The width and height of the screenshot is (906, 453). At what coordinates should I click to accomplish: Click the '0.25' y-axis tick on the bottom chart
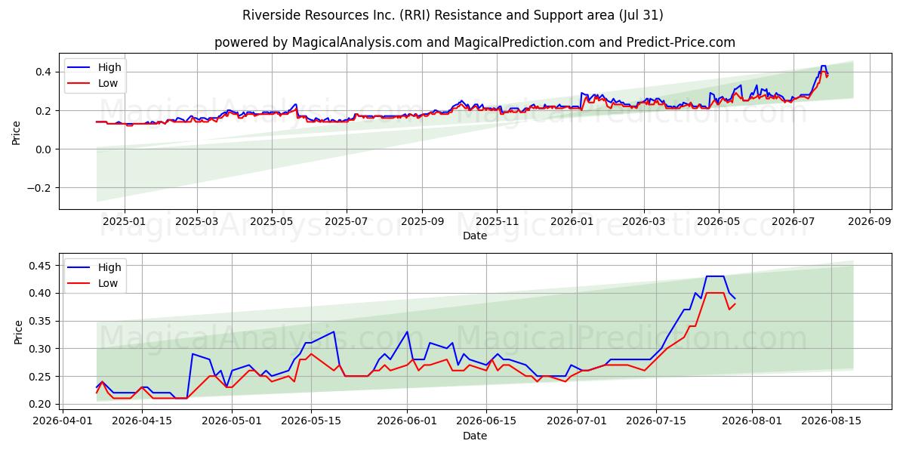pos(42,377)
